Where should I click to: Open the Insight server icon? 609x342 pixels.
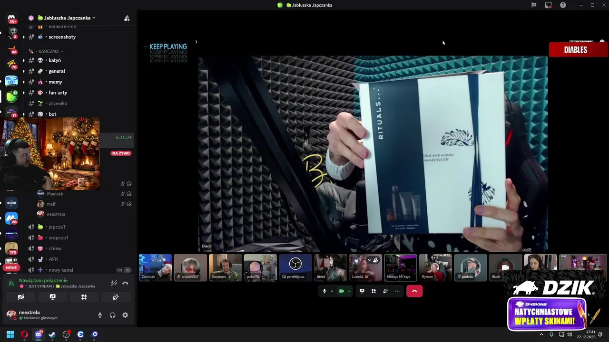point(11,203)
